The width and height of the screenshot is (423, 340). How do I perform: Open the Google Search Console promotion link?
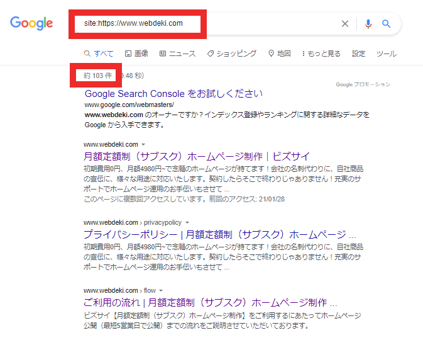(173, 94)
